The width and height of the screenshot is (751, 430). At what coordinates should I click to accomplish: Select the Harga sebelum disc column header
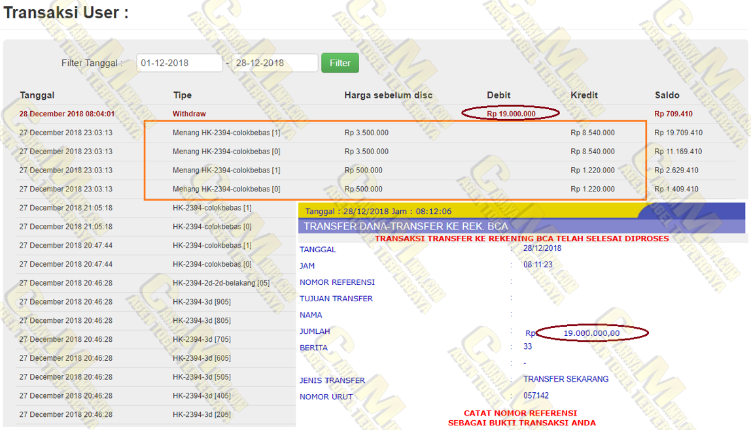pyautogui.click(x=388, y=95)
